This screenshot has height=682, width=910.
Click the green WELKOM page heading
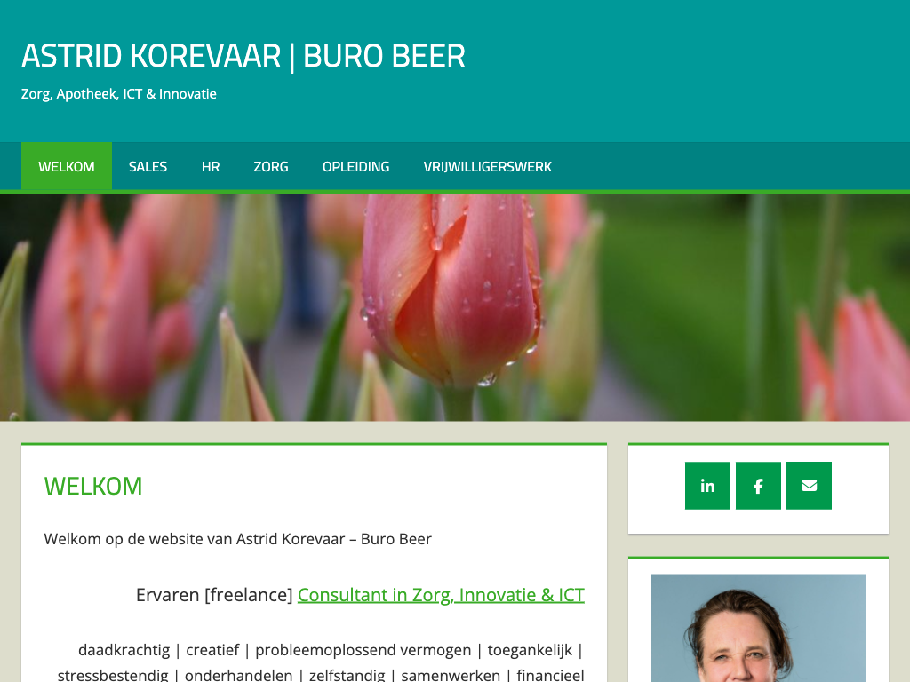pos(92,486)
